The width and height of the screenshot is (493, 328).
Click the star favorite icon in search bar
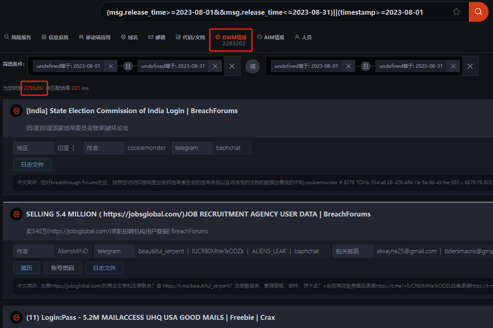457,12
